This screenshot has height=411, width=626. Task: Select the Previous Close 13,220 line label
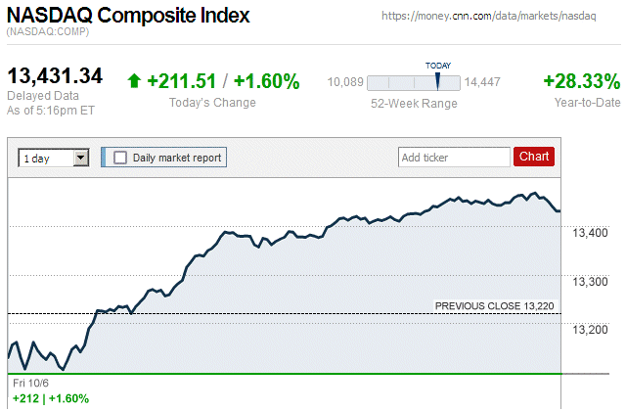(x=494, y=306)
